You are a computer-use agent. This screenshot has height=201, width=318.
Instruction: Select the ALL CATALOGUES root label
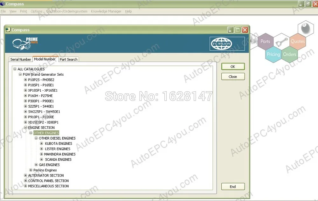[31, 69]
